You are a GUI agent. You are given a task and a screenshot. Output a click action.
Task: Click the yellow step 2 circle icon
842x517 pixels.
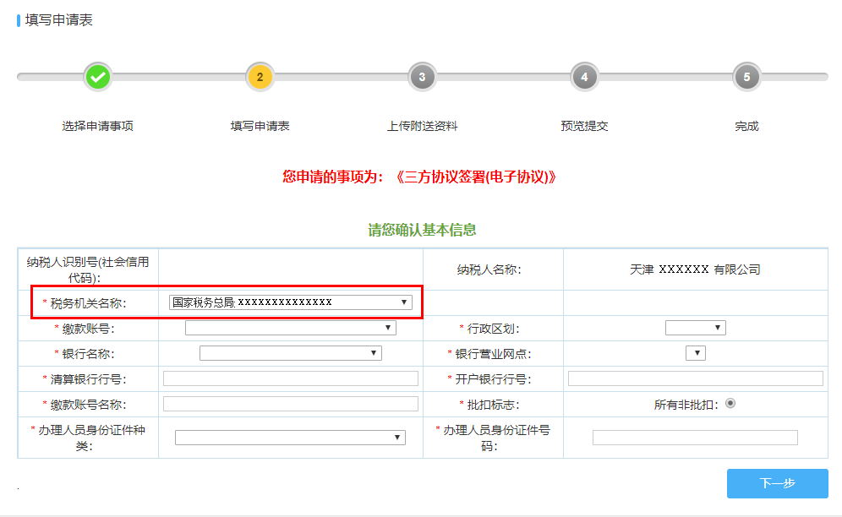tap(260, 77)
